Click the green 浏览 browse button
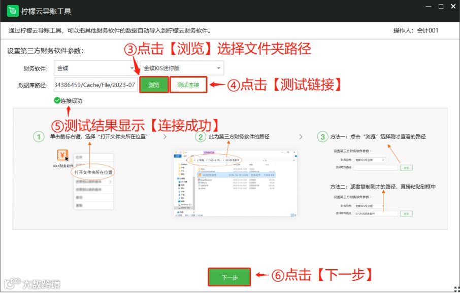This screenshot has height=293, width=460. click(154, 85)
